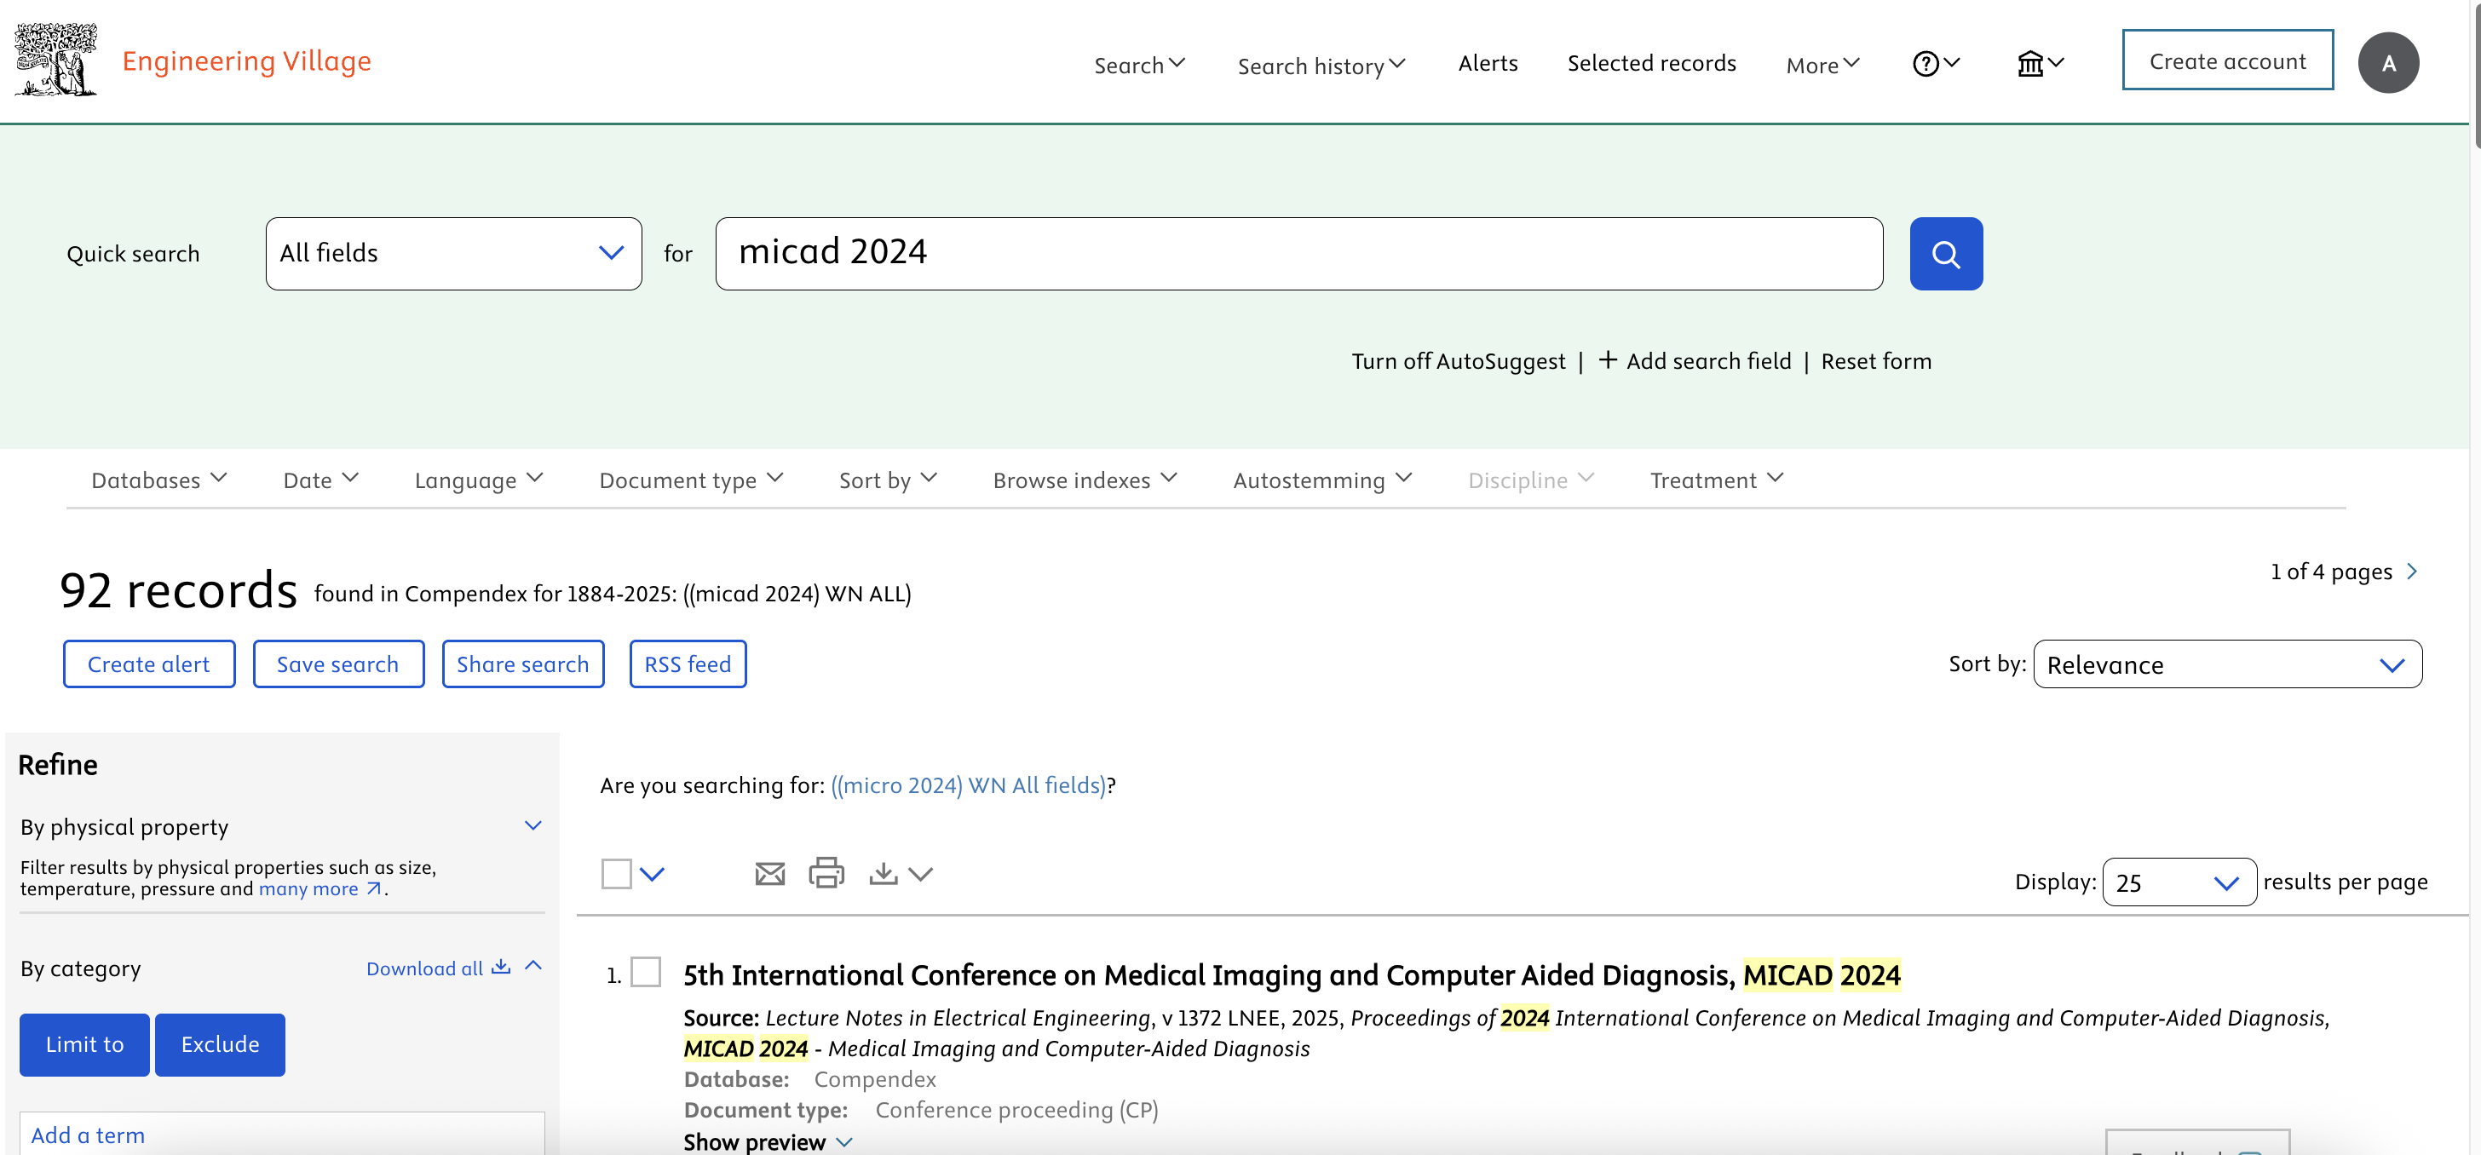2481x1155 pixels.
Task: Open the Sort by Relevance dropdown
Action: pos(2227,664)
